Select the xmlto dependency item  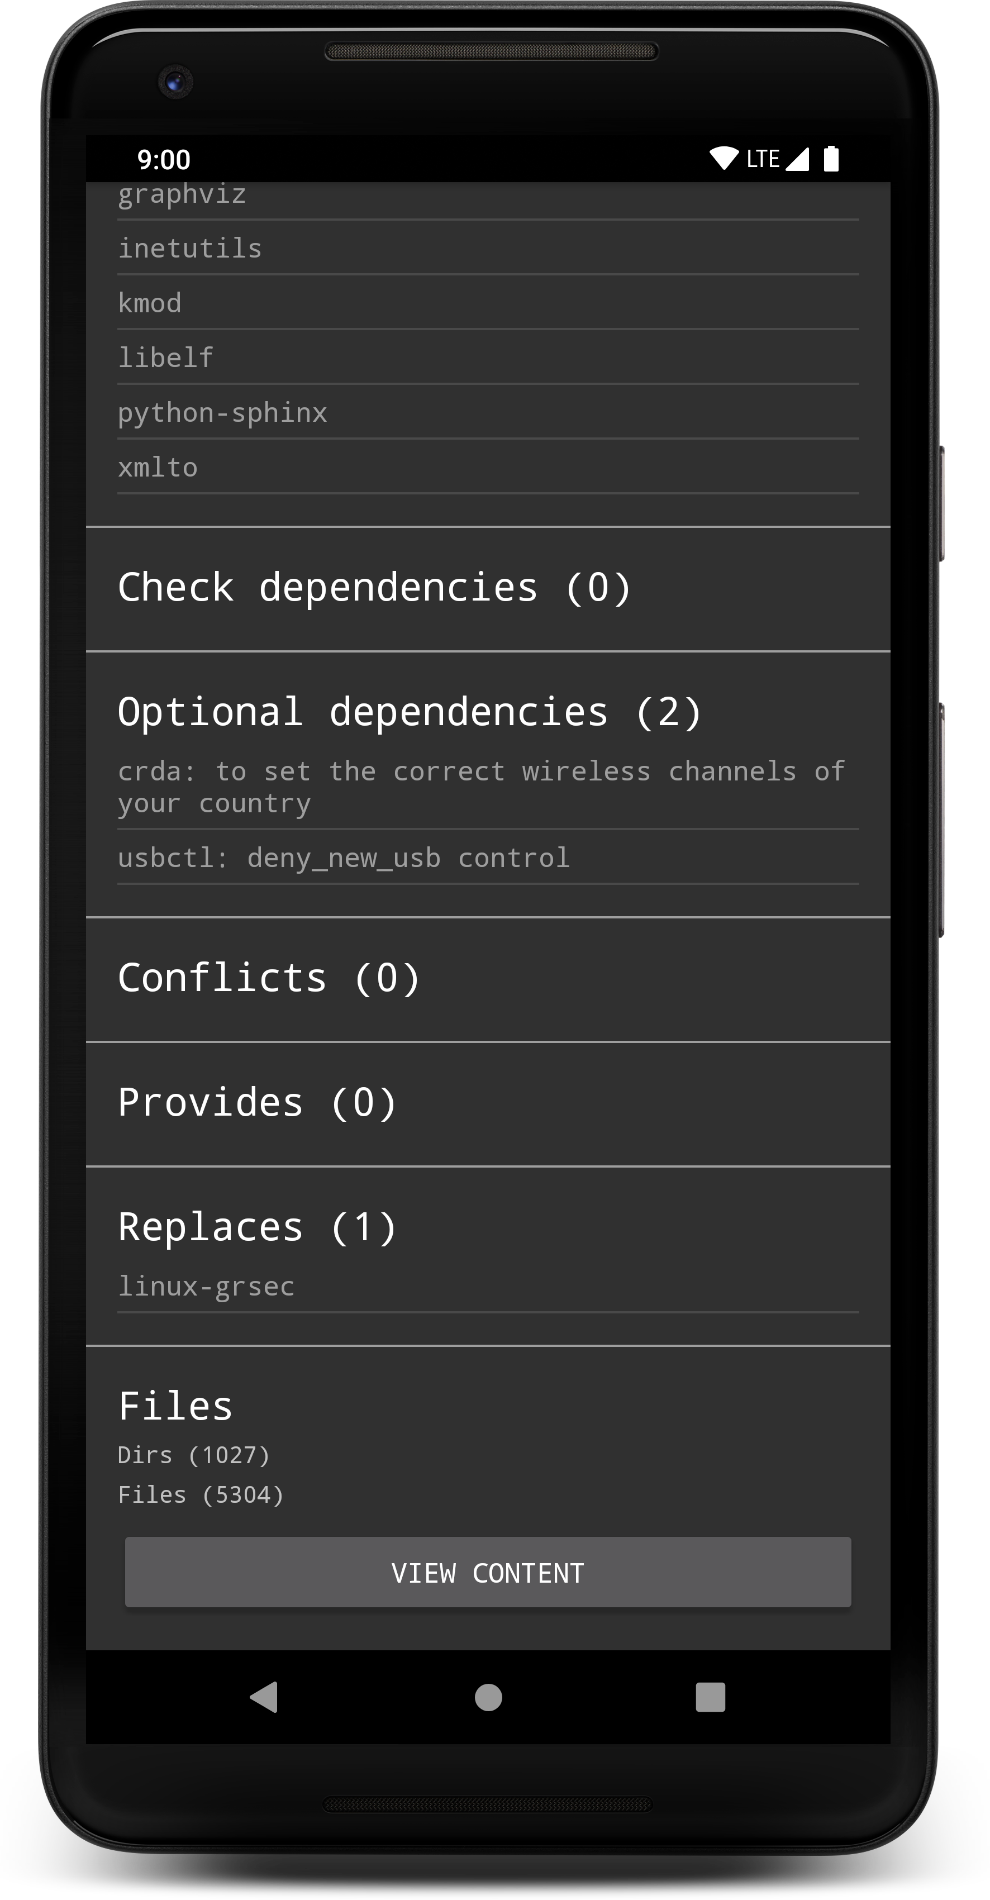(158, 468)
